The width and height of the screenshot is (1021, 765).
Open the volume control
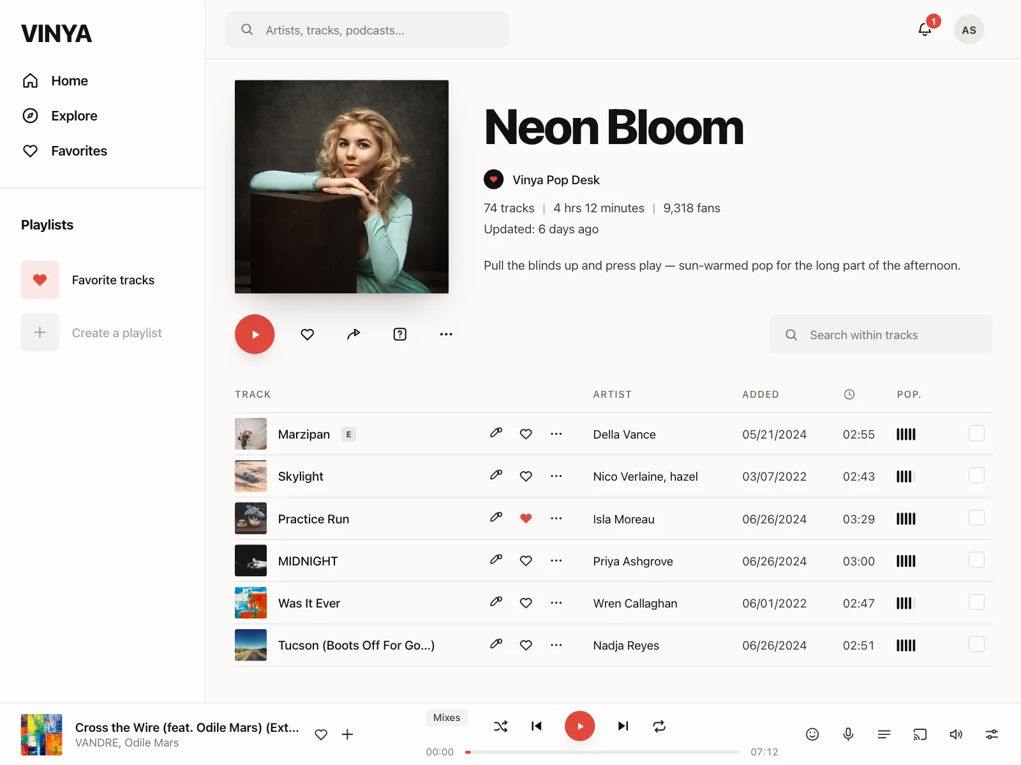[956, 734]
